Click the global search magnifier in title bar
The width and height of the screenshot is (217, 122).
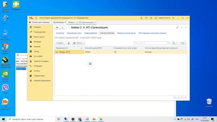[x=156, y=18]
